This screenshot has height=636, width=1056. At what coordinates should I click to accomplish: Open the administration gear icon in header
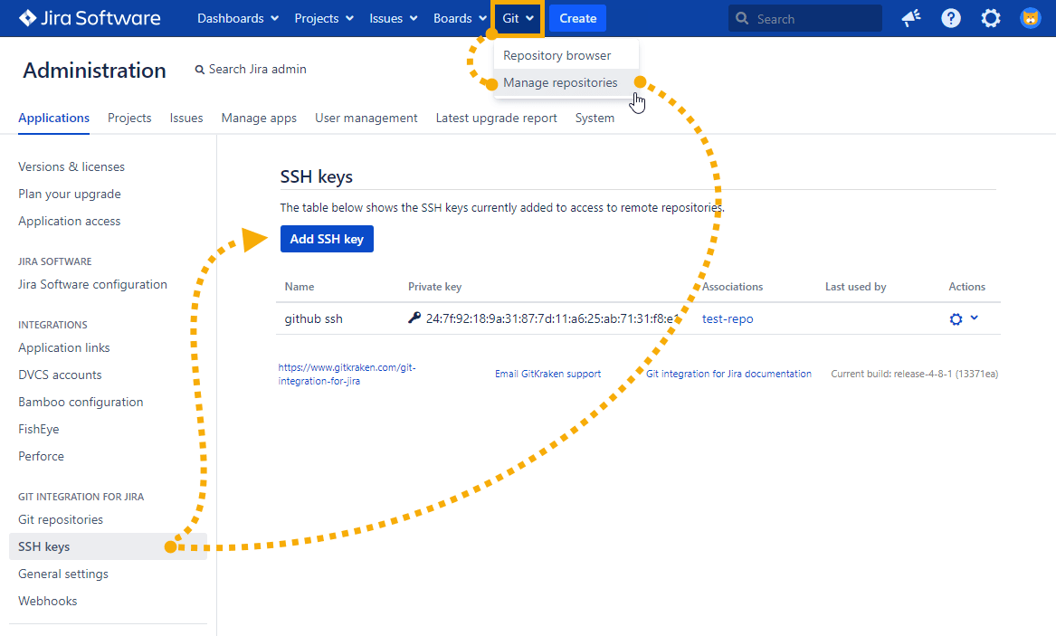coord(990,18)
